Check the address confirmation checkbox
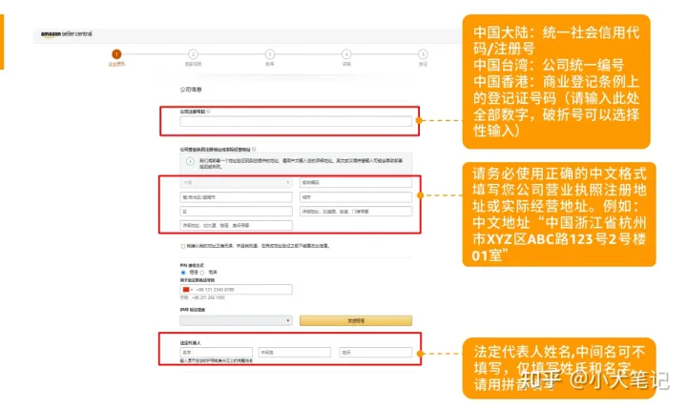Viewport: 687px width, 409px height. 182,246
